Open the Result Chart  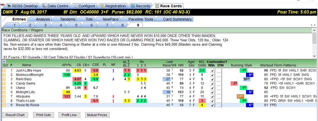15,115
